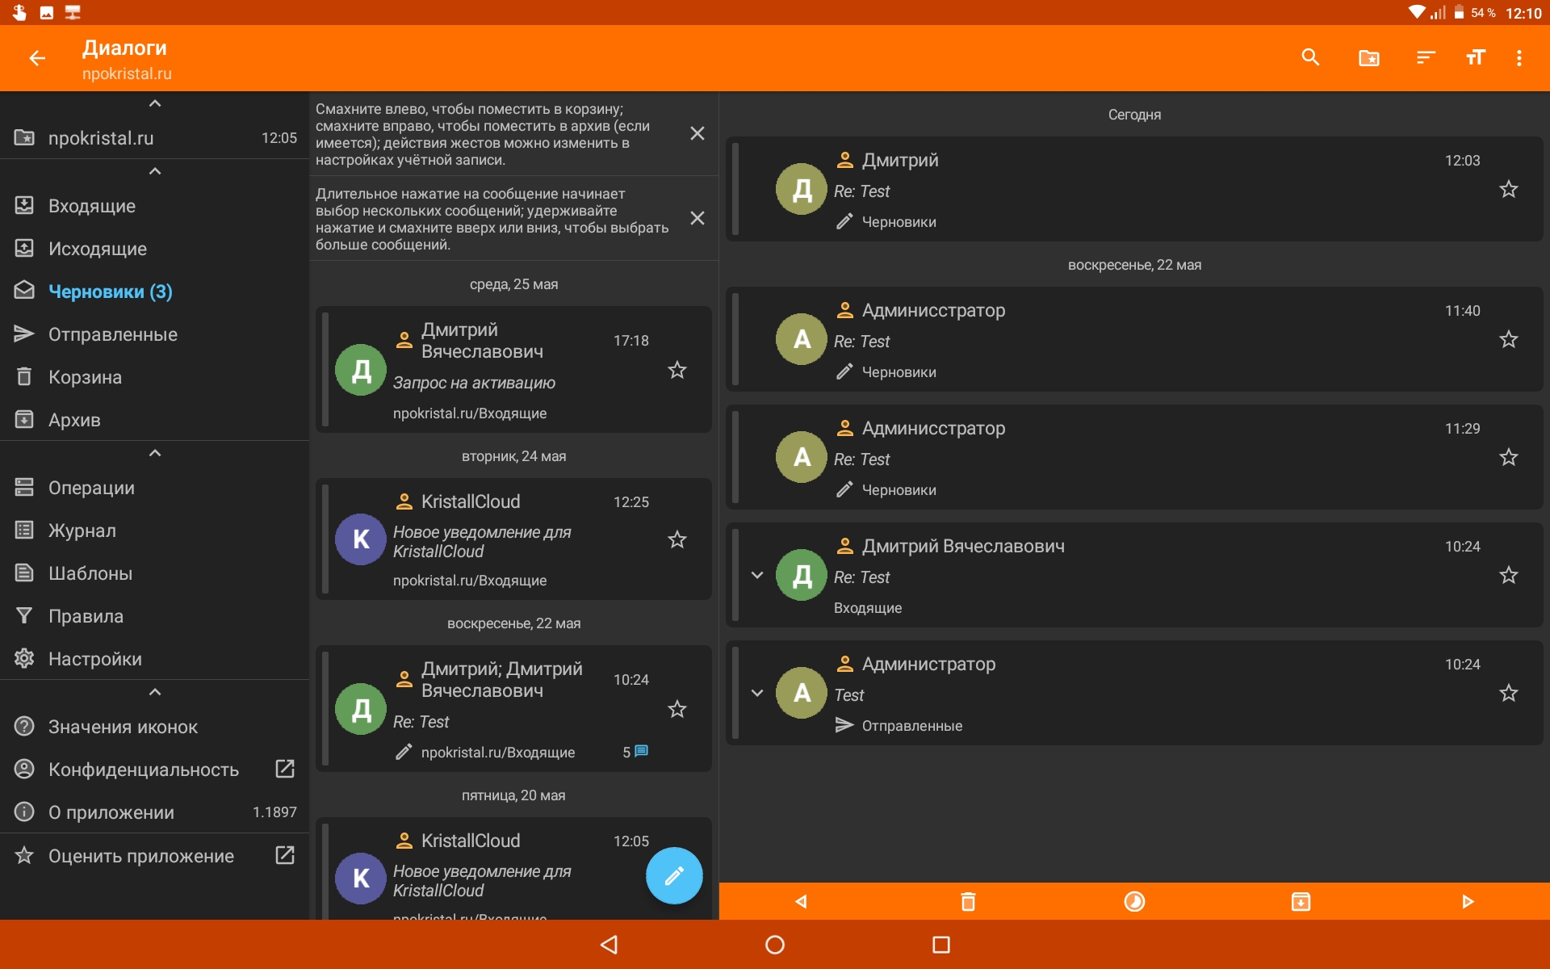Star the KristallCloud 12:25 conversation
The image size is (1550, 969).
click(677, 539)
